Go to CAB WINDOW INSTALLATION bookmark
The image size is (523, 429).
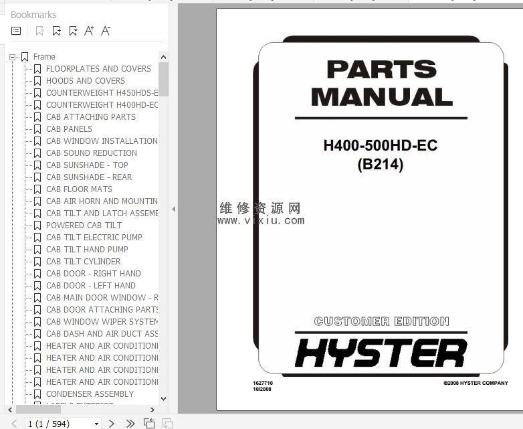102,141
